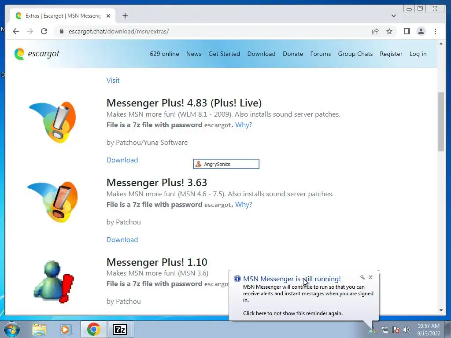
Task: Follow the Visit link
Action: 113,80
